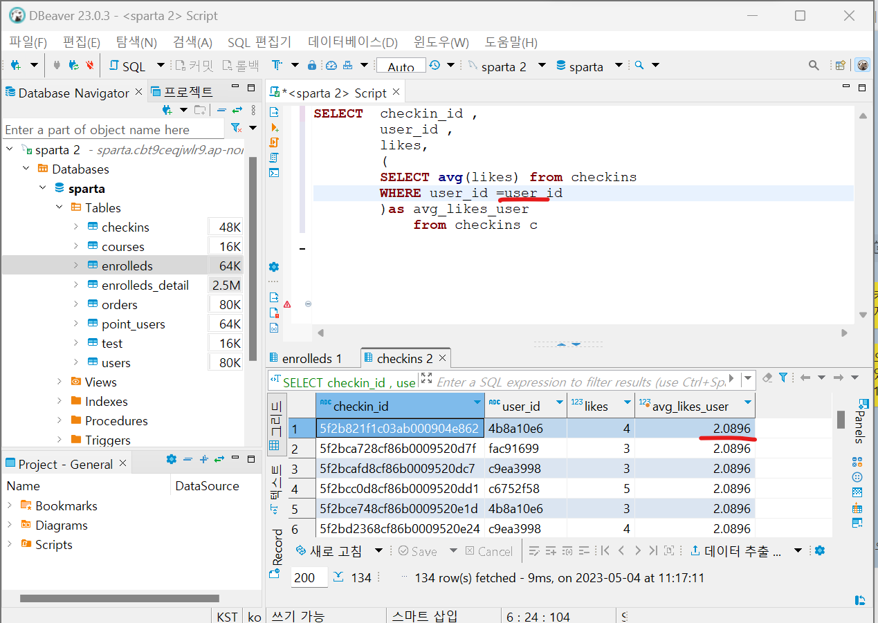Select the Scripts folder in Project panel

[x=54, y=544]
